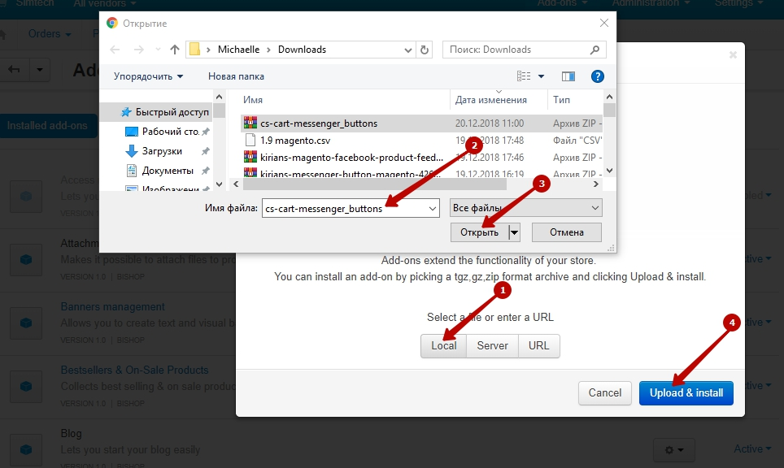Open the Упорядочить menu

(x=148, y=76)
